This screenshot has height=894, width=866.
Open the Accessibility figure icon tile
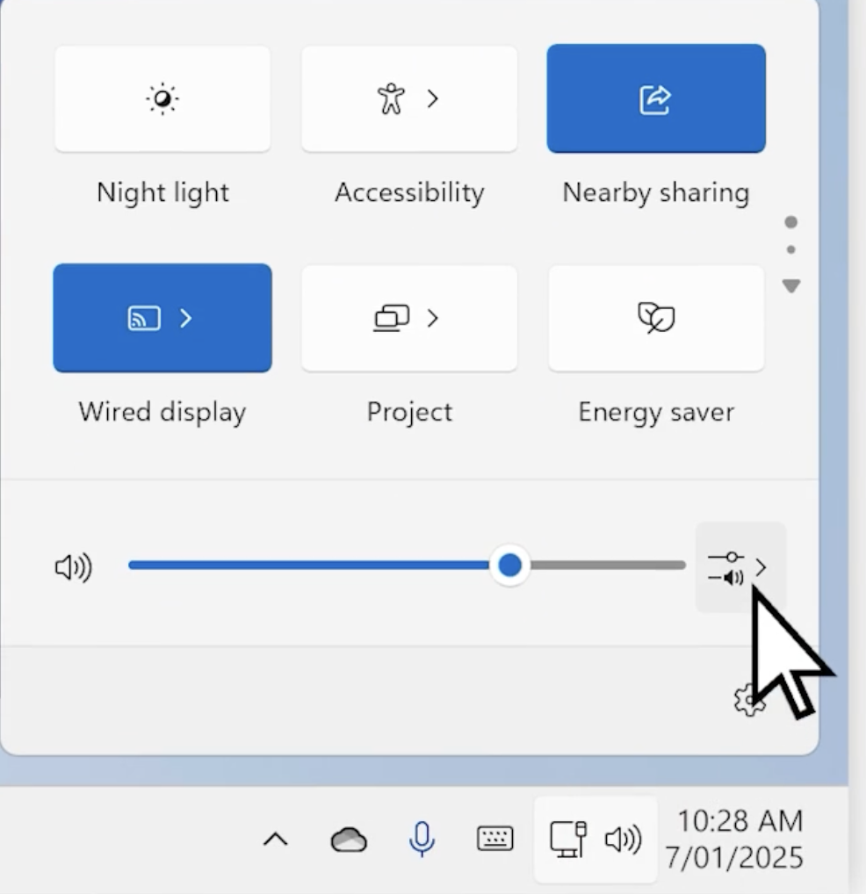(391, 98)
